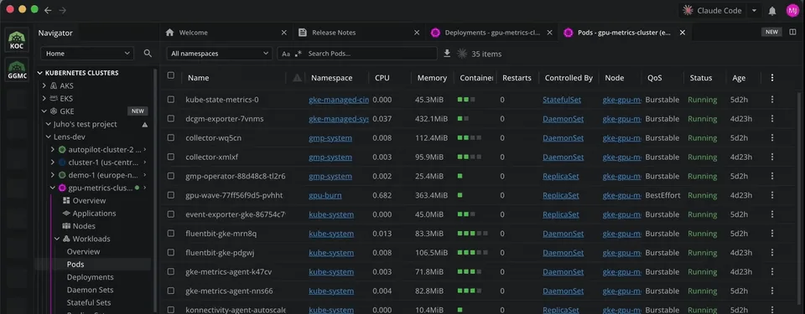Download the pods list
This screenshot has width=805, height=314.
[x=447, y=54]
